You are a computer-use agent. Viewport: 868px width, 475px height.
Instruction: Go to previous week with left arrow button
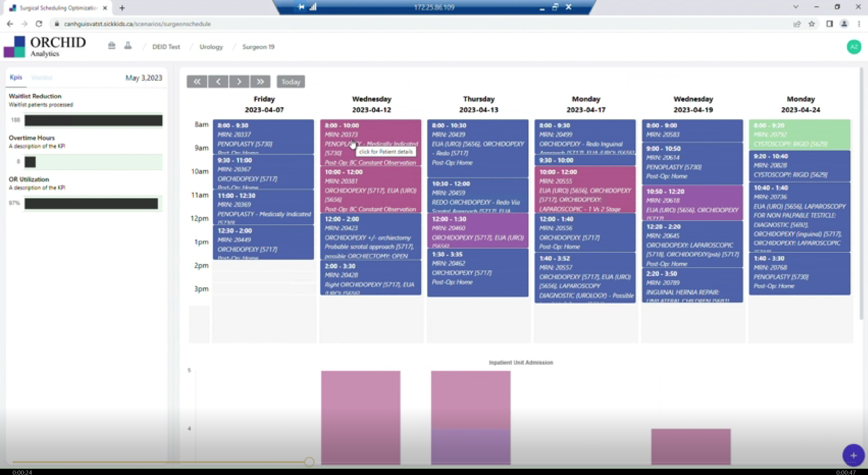218,81
